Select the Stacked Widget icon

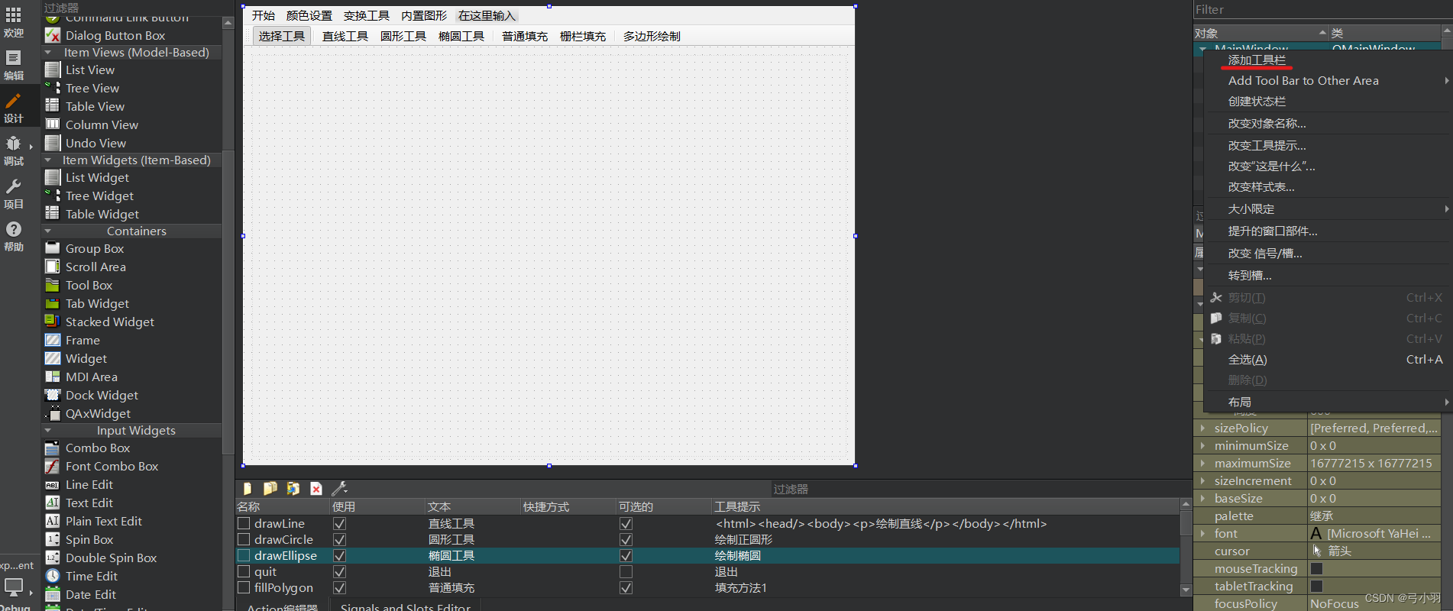(53, 322)
